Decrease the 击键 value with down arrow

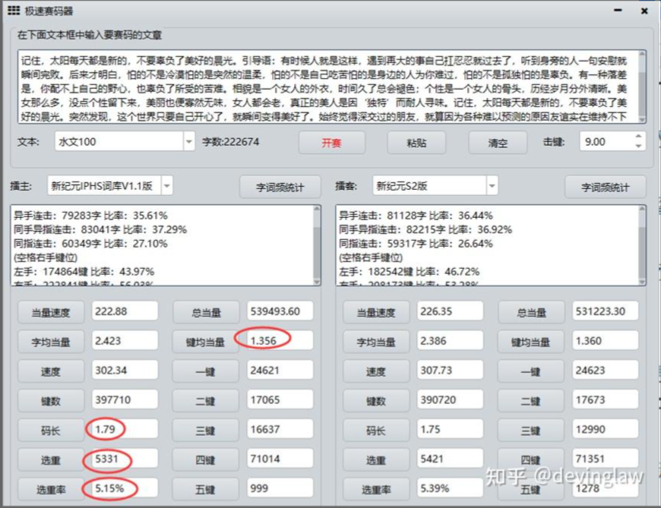pos(638,147)
